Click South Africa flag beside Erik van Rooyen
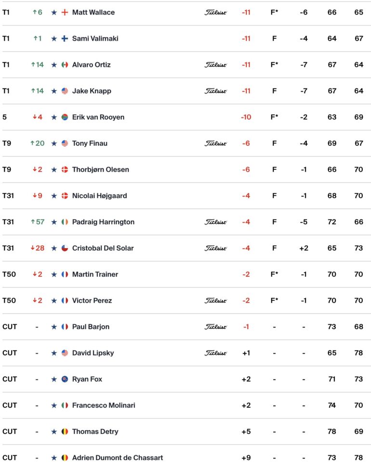The image size is (371, 470). point(65,117)
